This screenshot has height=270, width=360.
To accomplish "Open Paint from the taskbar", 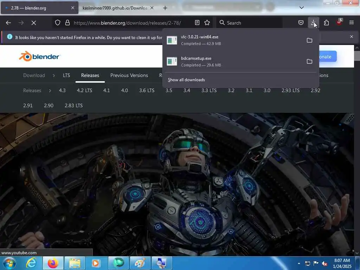I will (x=140, y=263).
